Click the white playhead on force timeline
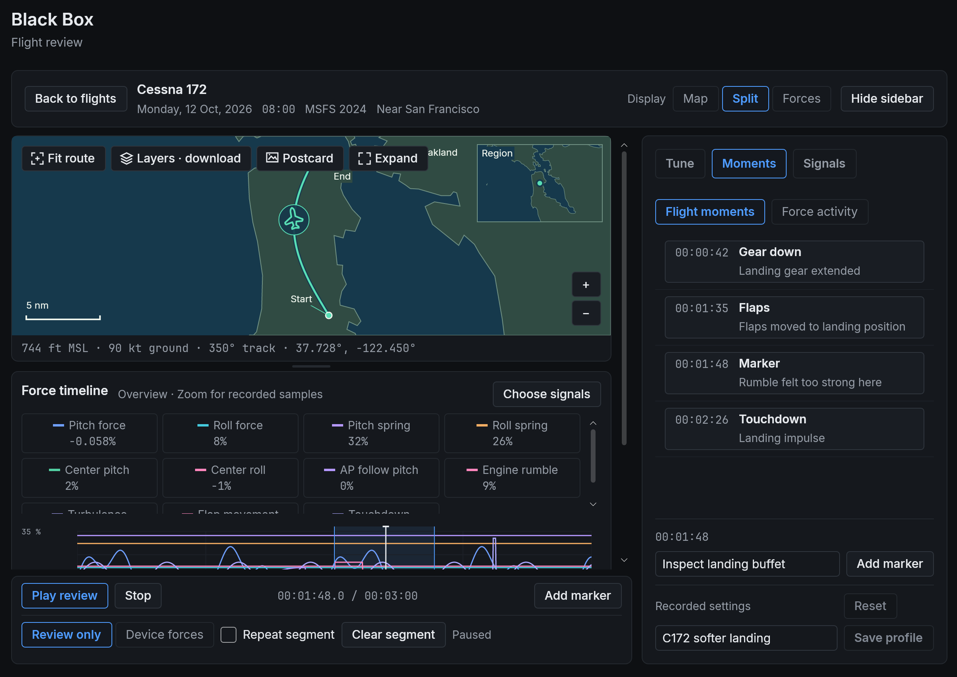This screenshot has width=957, height=677. 386,547
